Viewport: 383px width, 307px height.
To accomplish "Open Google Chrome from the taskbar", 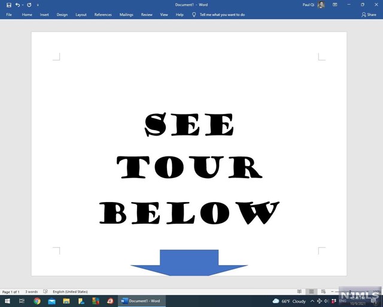I will tap(37, 301).
